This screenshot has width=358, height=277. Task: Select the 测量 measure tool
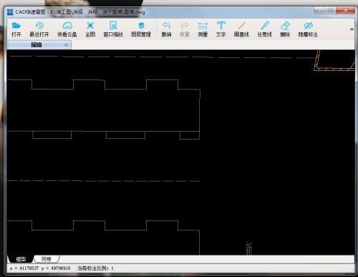click(203, 29)
